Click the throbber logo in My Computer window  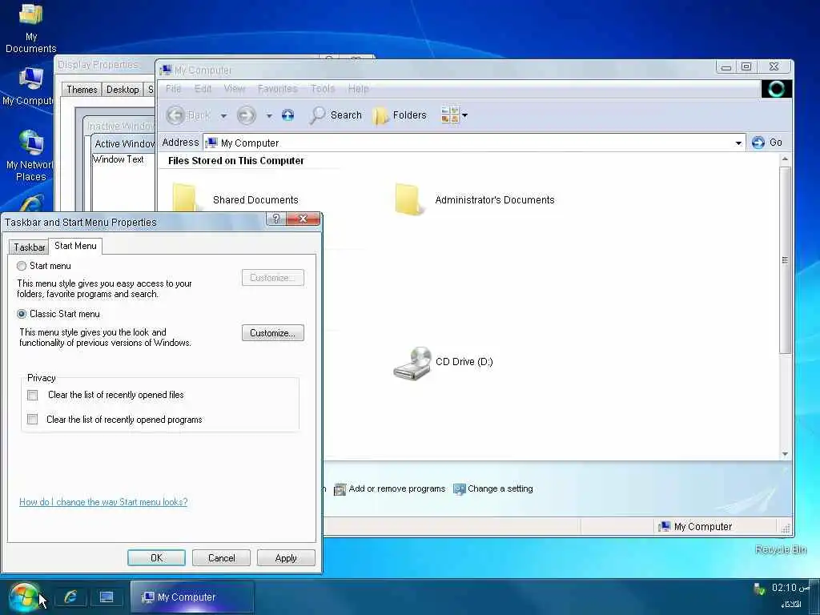776,89
